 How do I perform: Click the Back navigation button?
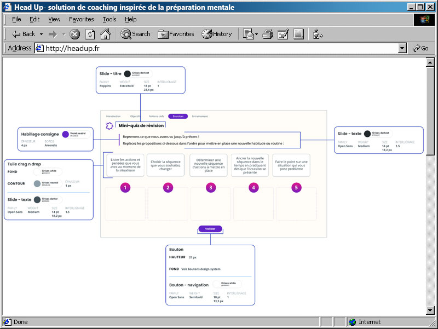pyautogui.click(x=23, y=34)
